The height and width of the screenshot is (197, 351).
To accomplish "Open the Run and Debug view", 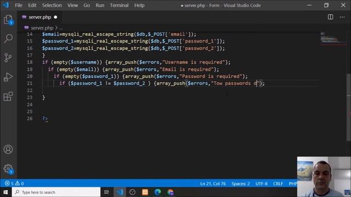I will pos(8,77).
